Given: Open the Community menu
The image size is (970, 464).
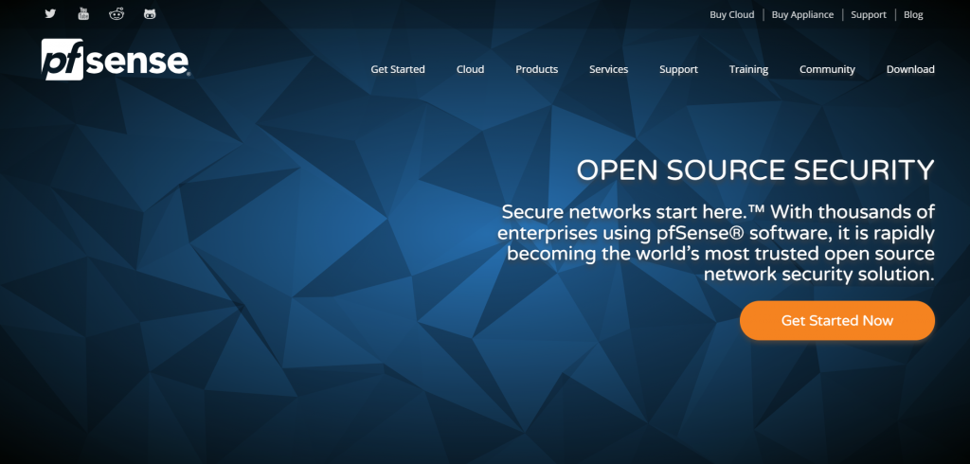Looking at the screenshot, I should [827, 69].
